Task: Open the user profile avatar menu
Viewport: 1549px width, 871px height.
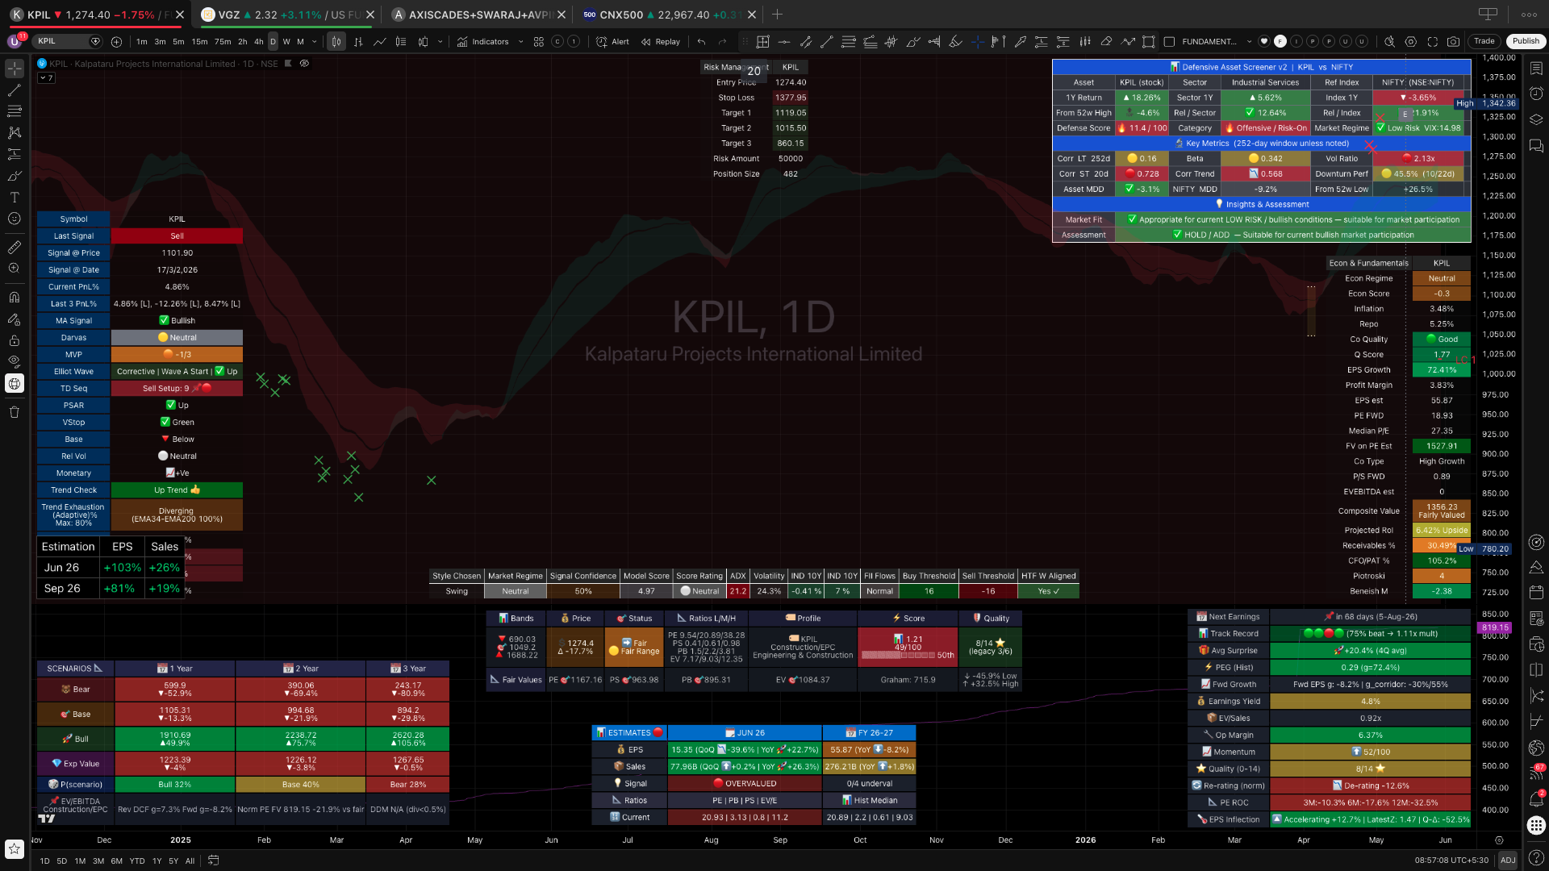Action: tap(15, 41)
